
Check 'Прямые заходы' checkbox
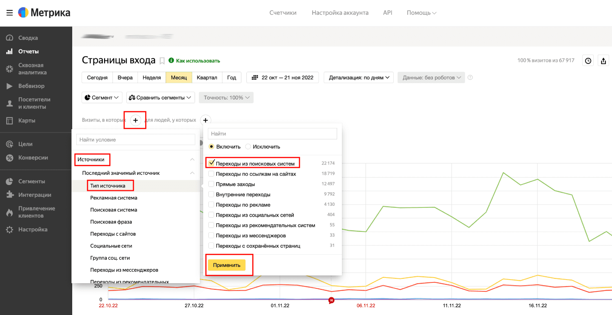click(211, 184)
